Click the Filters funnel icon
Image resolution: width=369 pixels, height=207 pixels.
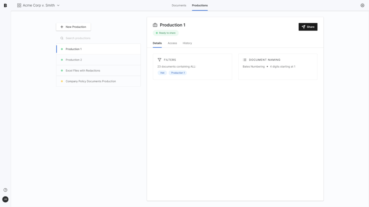point(160,60)
